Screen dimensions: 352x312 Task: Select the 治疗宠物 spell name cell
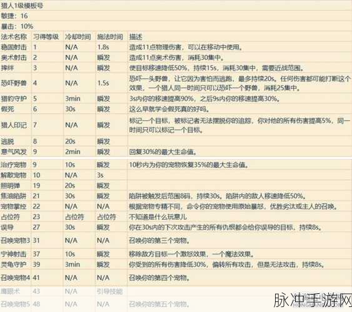click(14, 165)
